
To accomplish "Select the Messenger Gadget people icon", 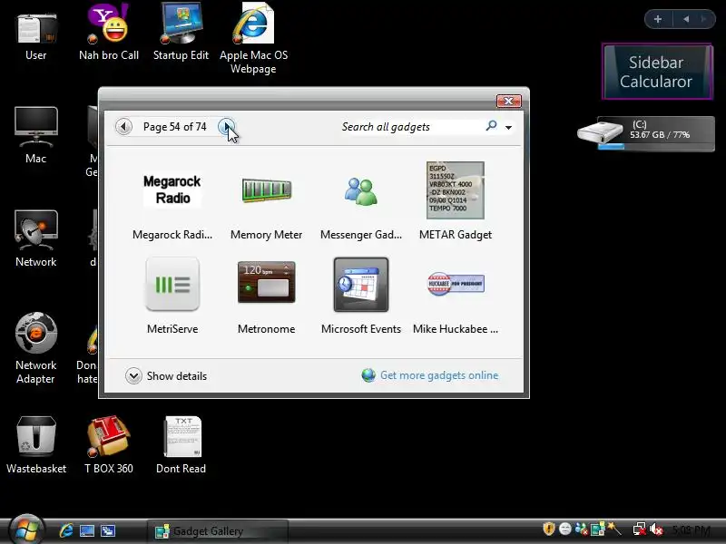I will pyautogui.click(x=360, y=191).
